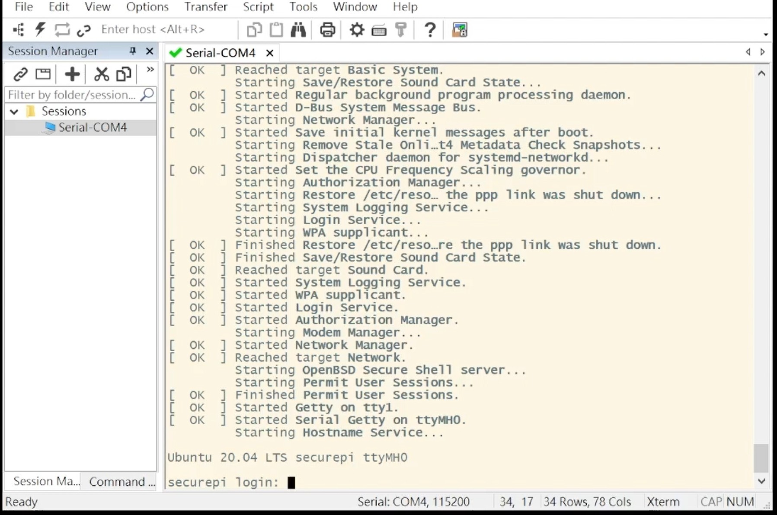Launch on-screen keyboard map icon

pos(378,29)
